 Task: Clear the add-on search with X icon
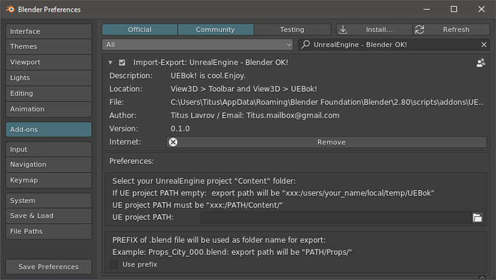(x=484, y=45)
